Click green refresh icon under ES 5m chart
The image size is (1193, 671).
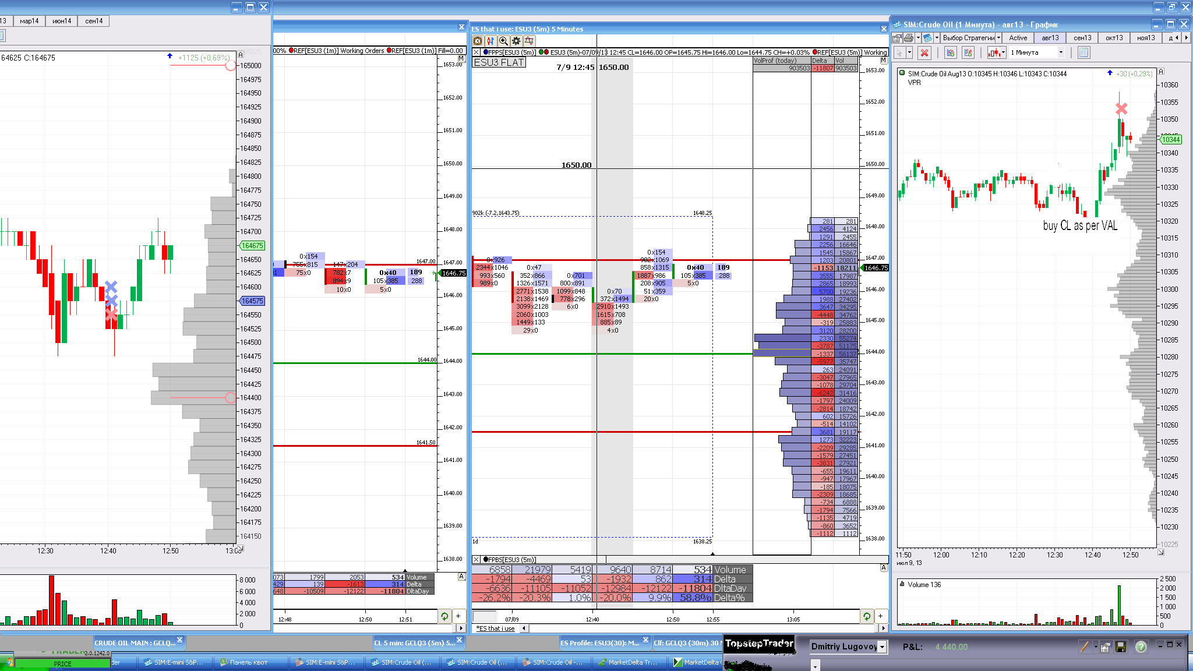867,616
